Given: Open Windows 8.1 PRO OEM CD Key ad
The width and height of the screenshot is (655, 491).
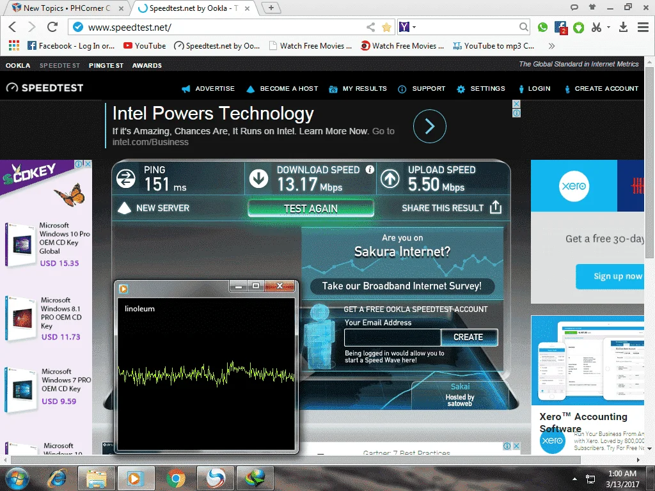Looking at the screenshot, I should 44,318.
